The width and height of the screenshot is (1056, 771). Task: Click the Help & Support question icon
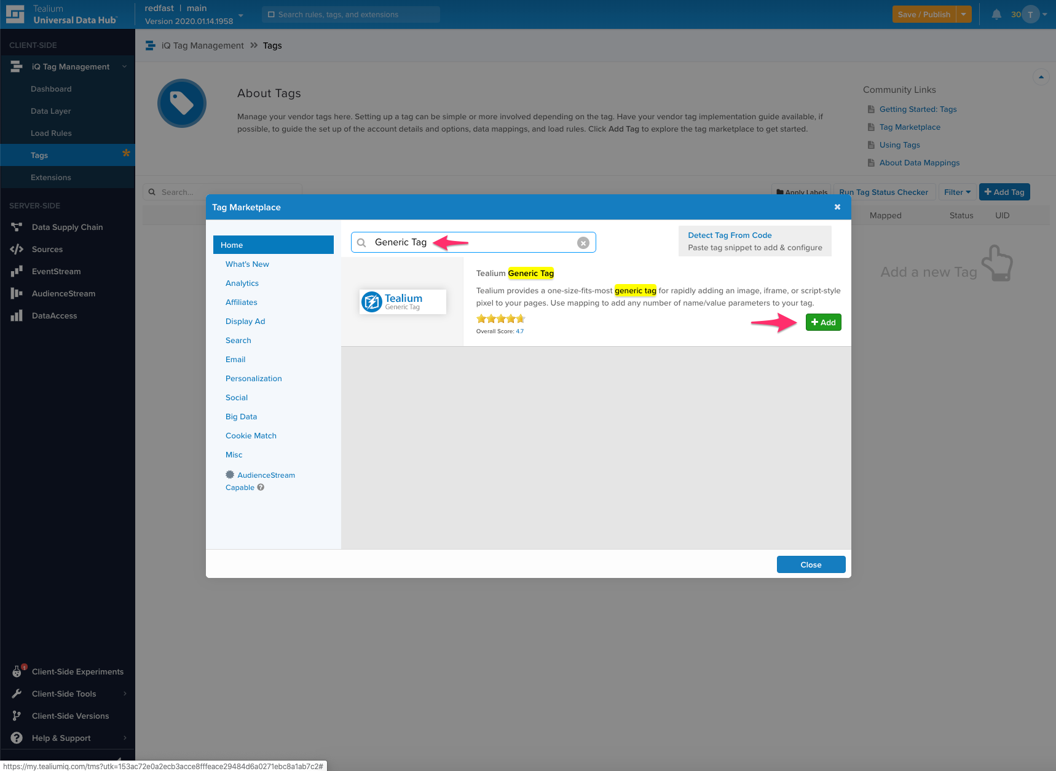[17, 738]
